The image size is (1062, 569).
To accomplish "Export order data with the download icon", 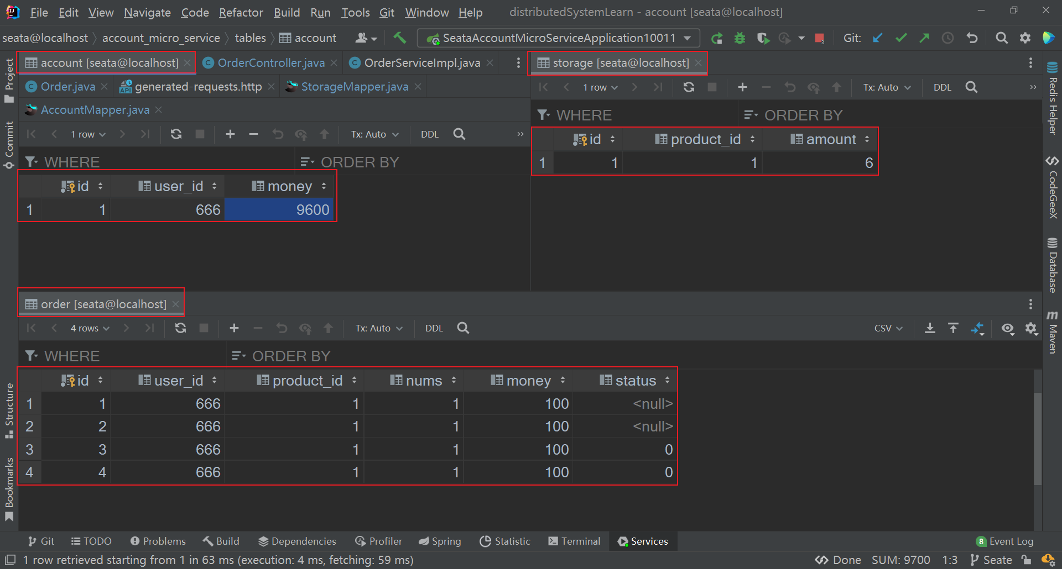I will 930,328.
